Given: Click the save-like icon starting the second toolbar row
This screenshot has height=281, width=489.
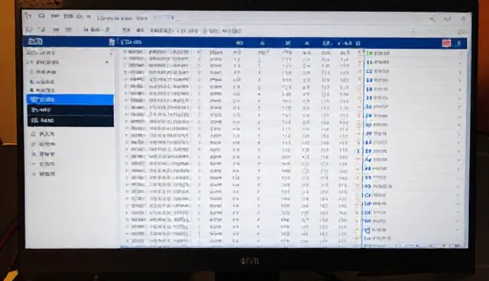Looking at the screenshot, I should [x=29, y=30].
